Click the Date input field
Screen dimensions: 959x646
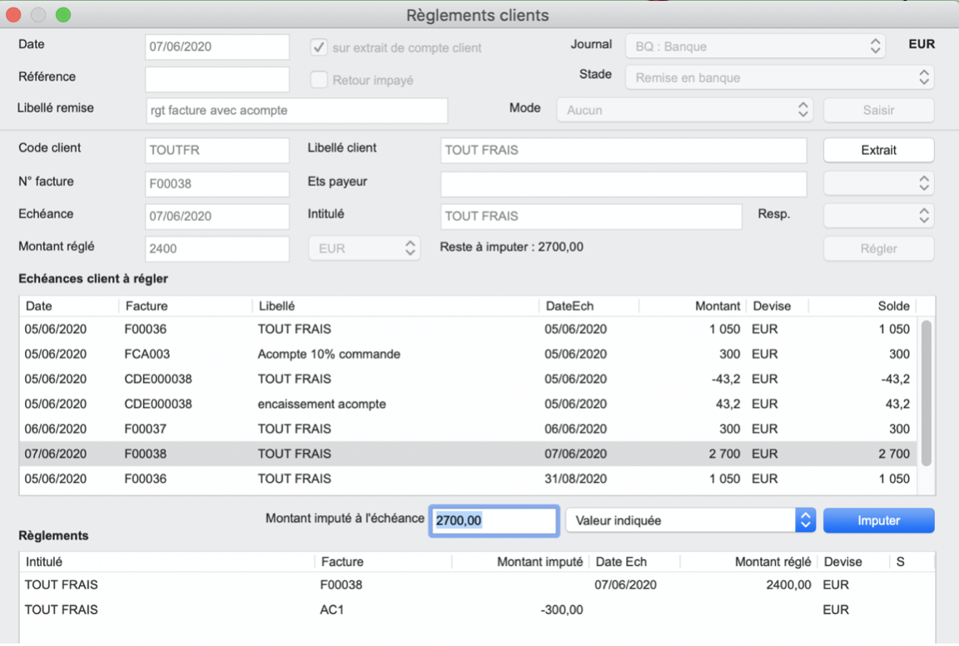tap(217, 47)
